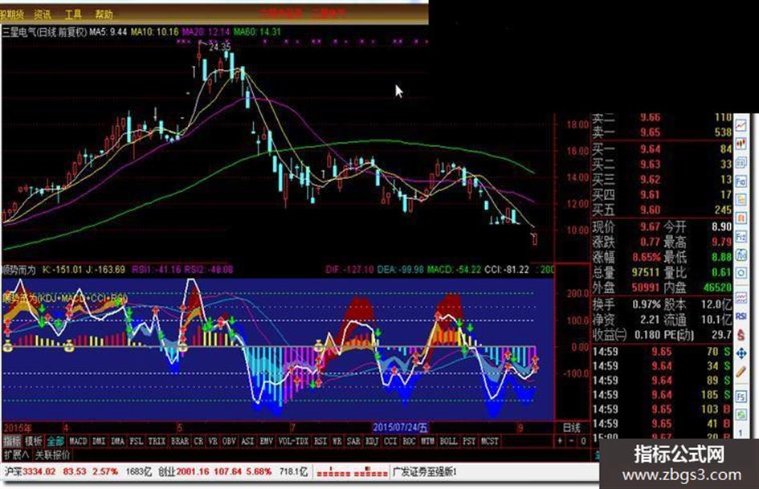The width and height of the screenshot is (759, 489).
Task: Open the 工具 menu
Action: click(73, 15)
